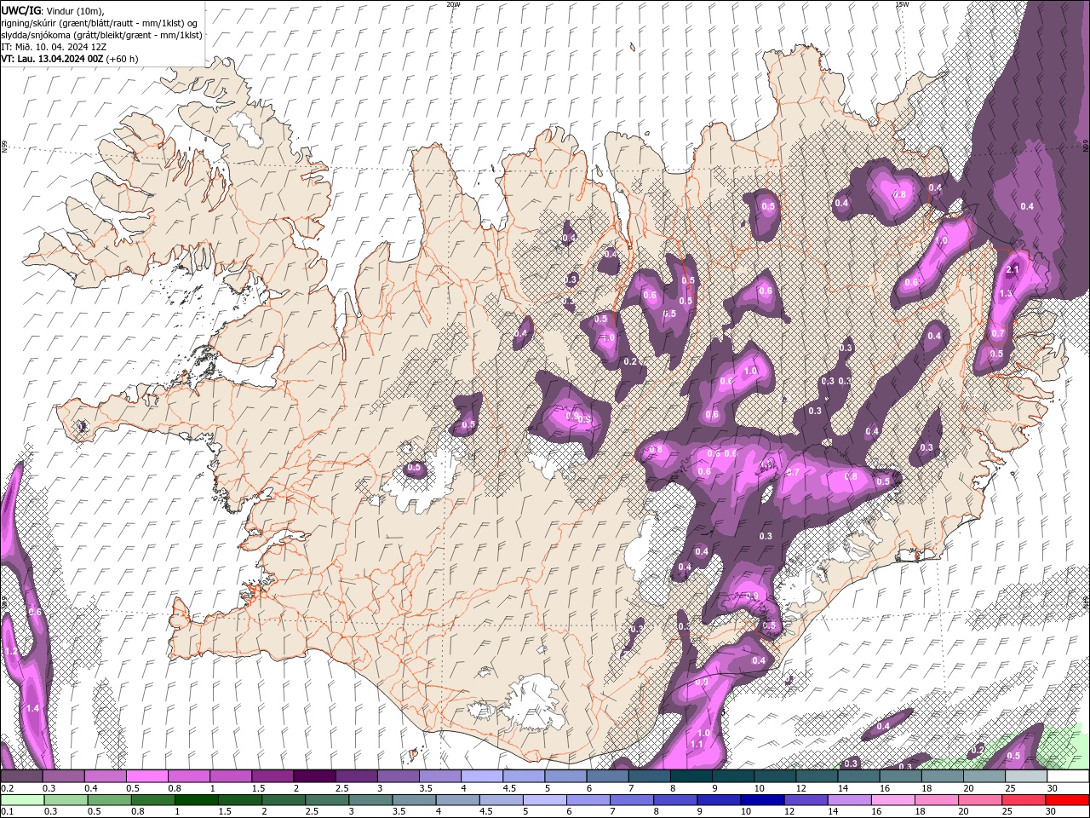Click the upper legend label '18'
Viewport: 1090px width, 818px height.
926,788
